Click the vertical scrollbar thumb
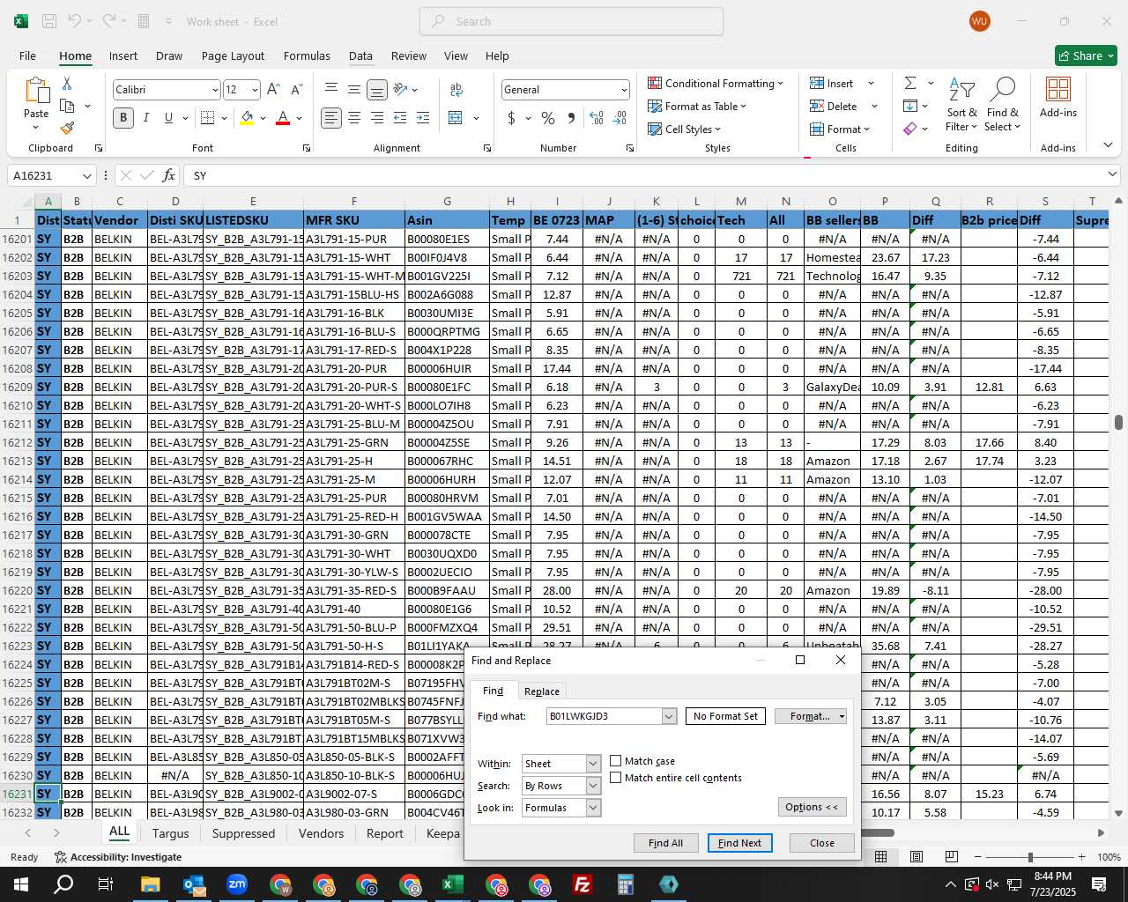This screenshot has width=1128, height=902. tap(1119, 422)
